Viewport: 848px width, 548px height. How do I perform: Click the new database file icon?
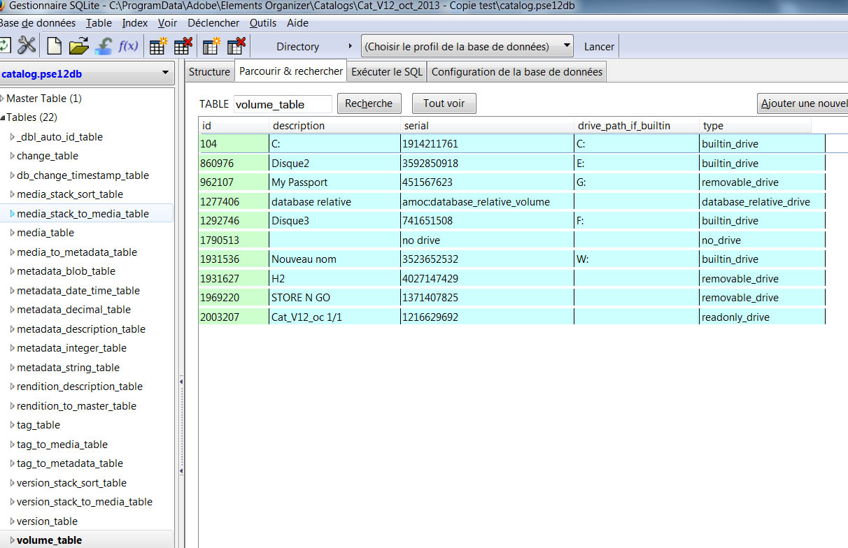point(54,45)
